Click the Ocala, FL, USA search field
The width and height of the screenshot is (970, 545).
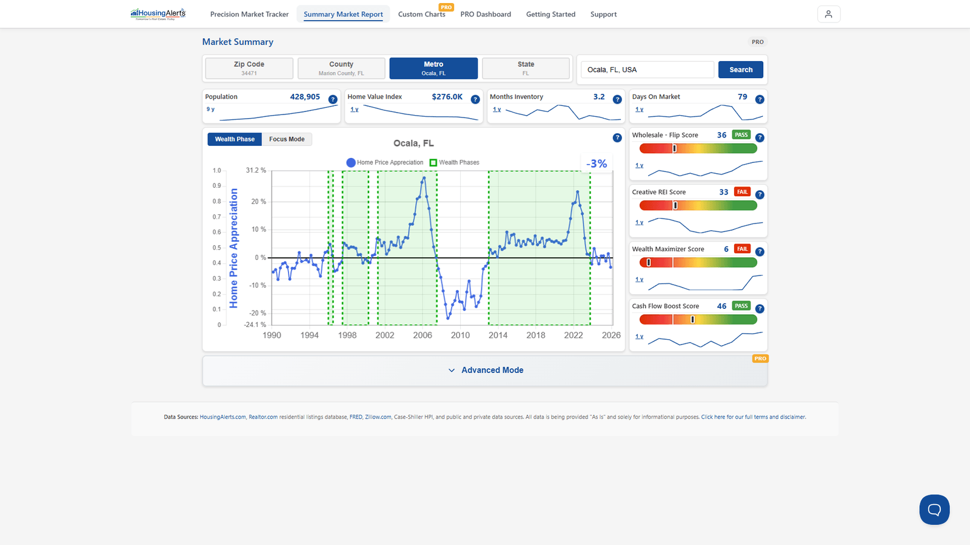647,70
